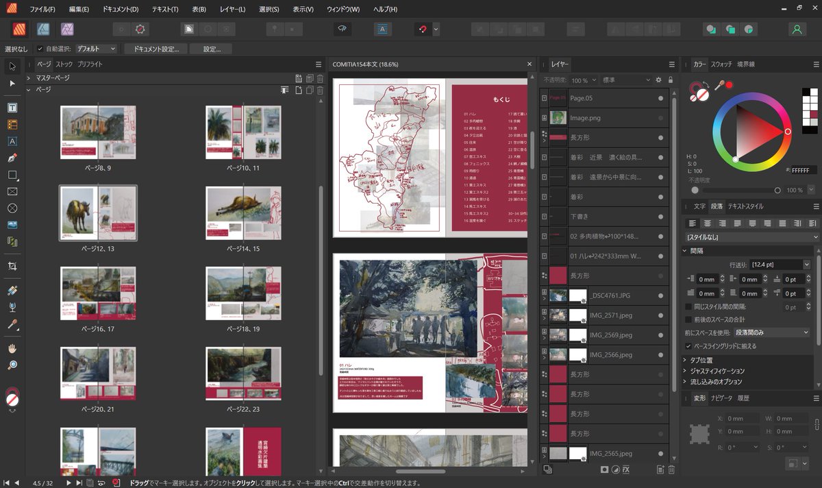Click the layer effects FX icon
The width and height of the screenshot is (822, 488).
coord(625,469)
